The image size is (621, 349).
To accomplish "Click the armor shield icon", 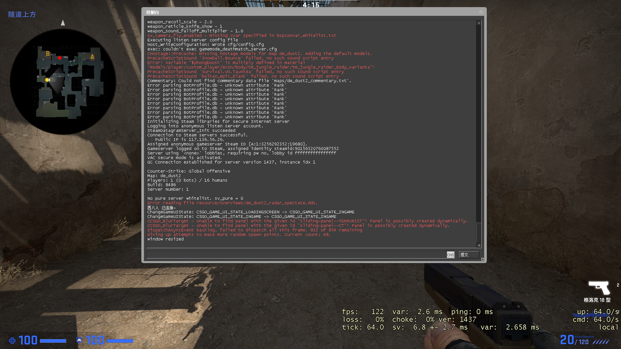I will [x=79, y=340].
